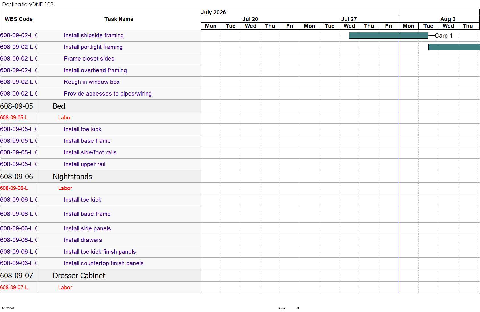Click the 608-09-07 WBS code

17,276
